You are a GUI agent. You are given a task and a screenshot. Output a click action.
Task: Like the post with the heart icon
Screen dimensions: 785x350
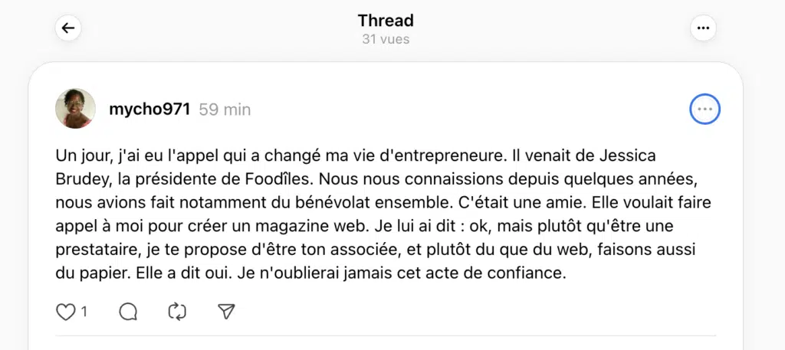point(67,311)
